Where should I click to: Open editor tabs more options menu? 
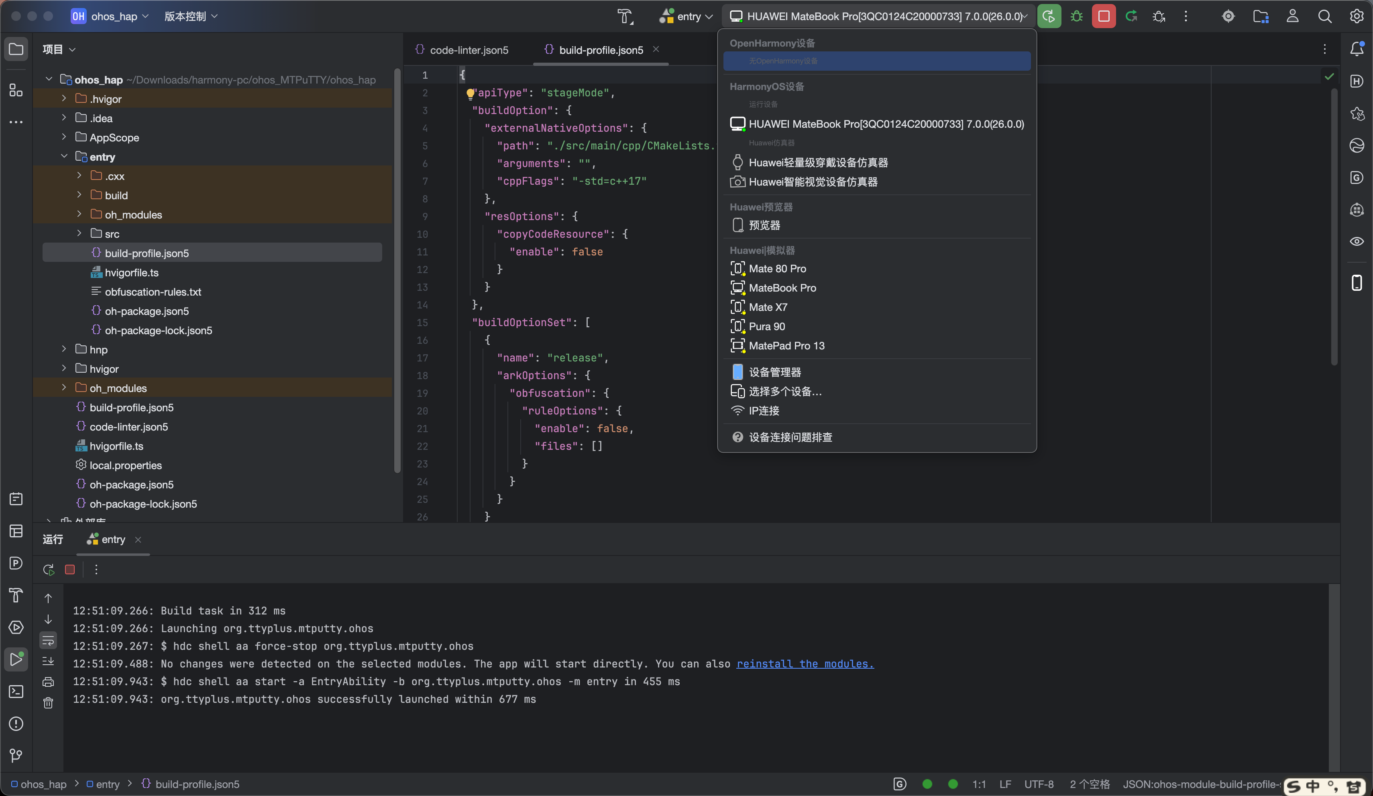click(x=1325, y=49)
